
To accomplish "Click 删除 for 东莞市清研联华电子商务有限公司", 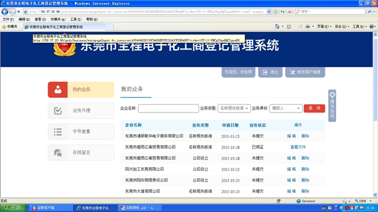I will pos(305,136).
